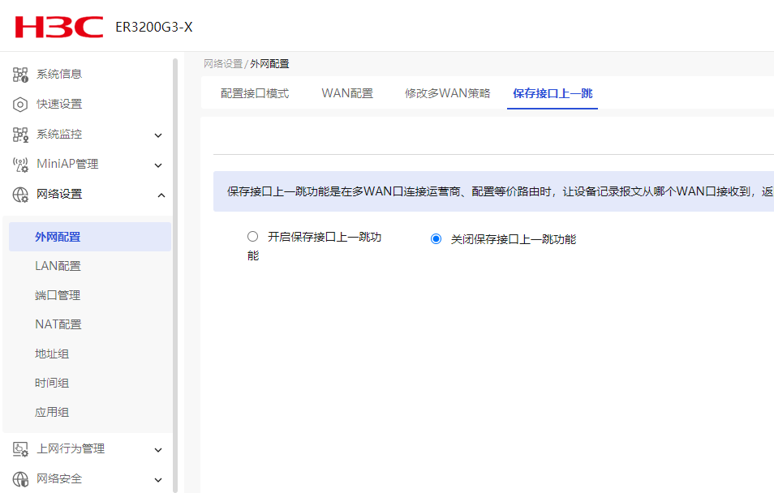Click the H3C logo
774x493 pixels.
click(58, 27)
